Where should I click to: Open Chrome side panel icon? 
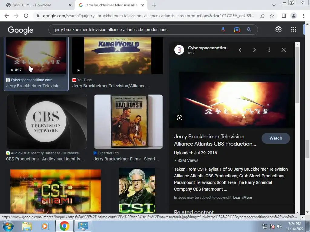pos(284,16)
